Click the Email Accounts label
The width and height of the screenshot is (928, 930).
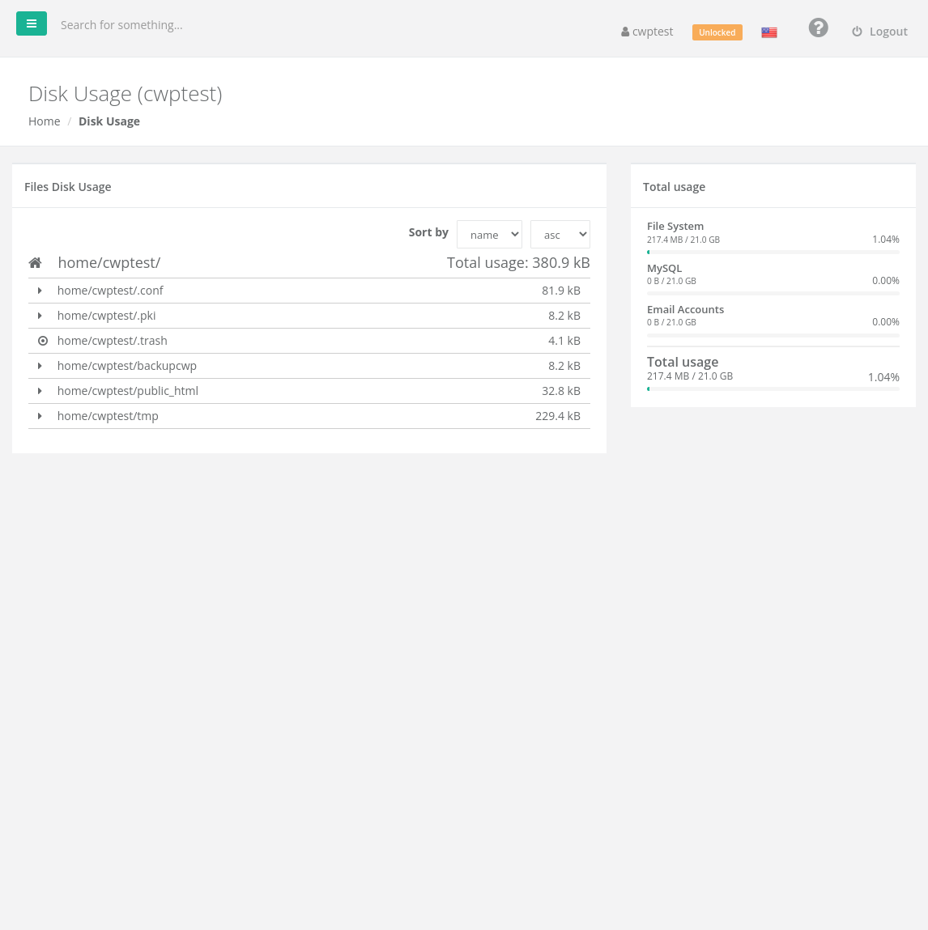[x=685, y=310]
